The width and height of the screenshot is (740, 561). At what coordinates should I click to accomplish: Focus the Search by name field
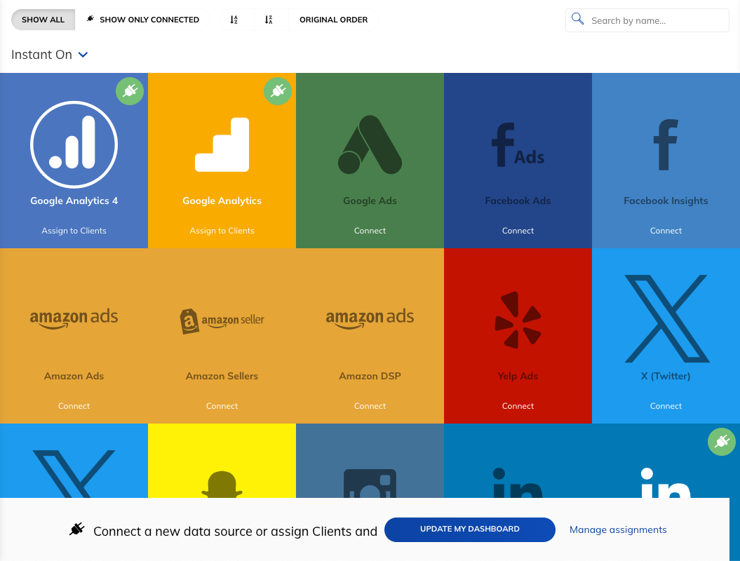pyautogui.click(x=647, y=20)
